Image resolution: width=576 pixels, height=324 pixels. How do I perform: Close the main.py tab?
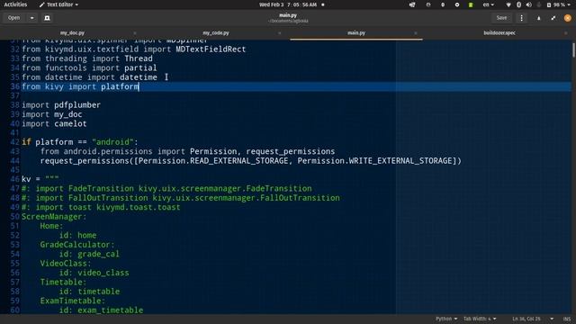(x=416, y=33)
